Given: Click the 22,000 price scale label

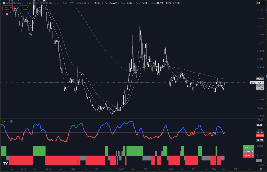Looking at the screenshot, I should click(x=260, y=51).
